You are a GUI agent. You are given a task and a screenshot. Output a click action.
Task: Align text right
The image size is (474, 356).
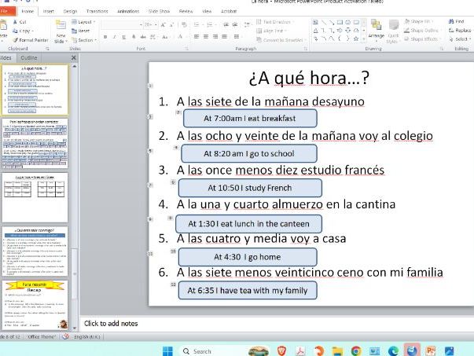(x=215, y=37)
